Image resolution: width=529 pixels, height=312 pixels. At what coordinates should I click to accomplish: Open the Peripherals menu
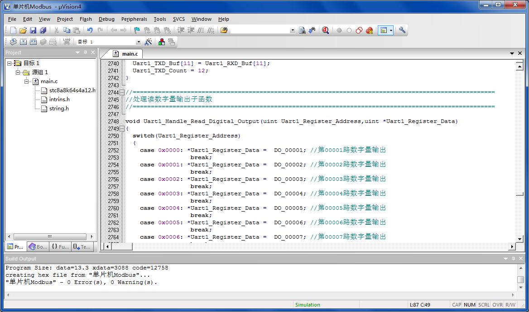(x=134, y=19)
